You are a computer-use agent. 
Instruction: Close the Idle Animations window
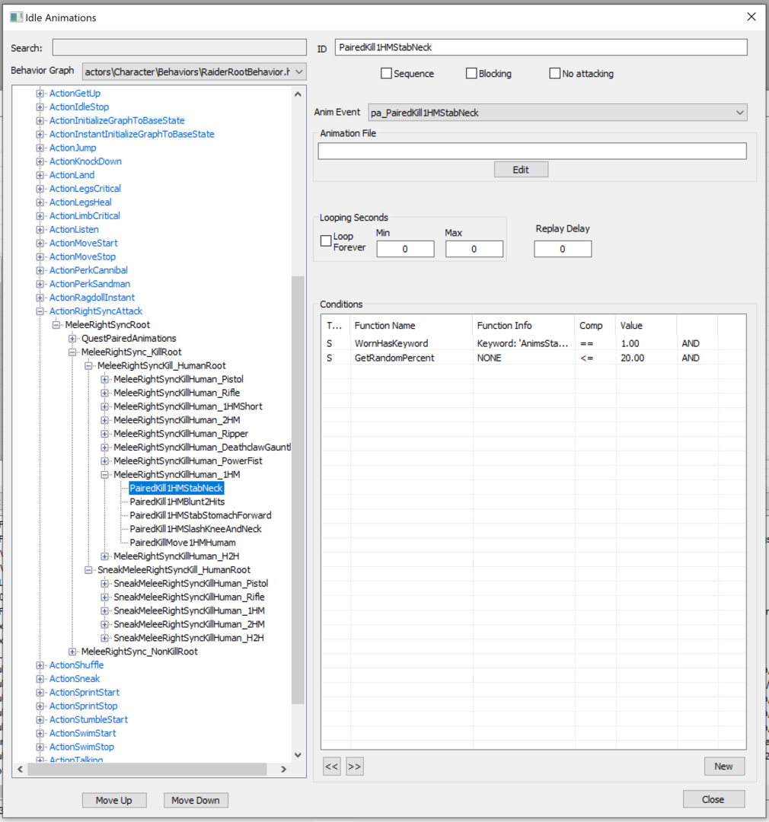click(x=751, y=18)
